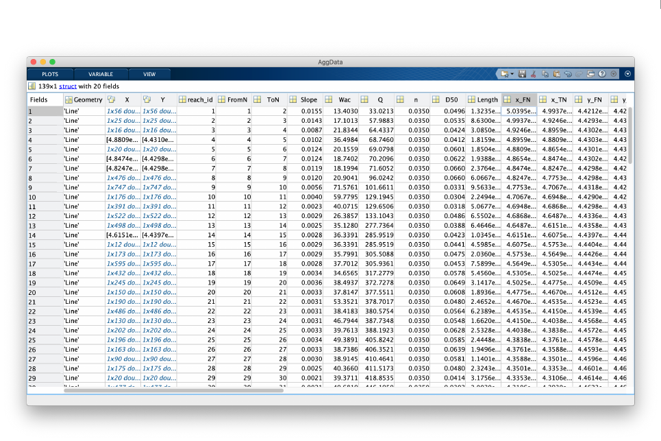Open the VARIABLE tab

click(100, 74)
